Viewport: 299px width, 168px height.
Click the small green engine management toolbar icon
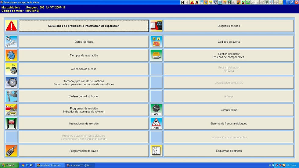point(248,2)
